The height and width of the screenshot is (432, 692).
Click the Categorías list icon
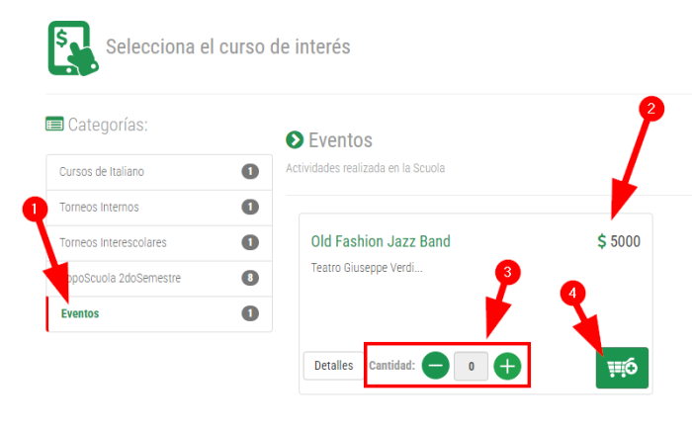54,124
